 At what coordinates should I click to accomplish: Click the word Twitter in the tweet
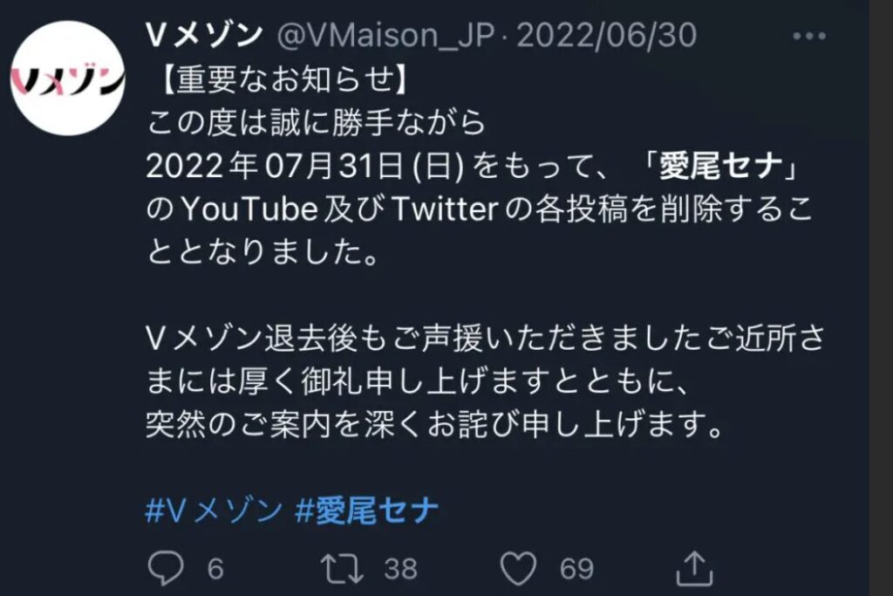click(x=445, y=209)
